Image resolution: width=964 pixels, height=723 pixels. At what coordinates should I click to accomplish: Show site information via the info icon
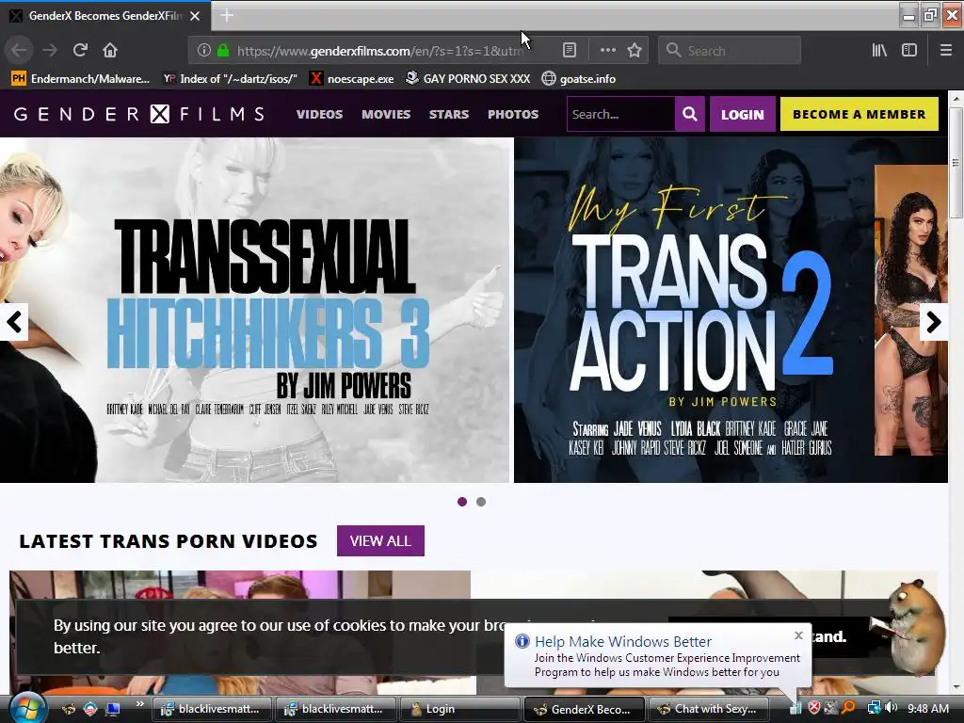coord(204,51)
